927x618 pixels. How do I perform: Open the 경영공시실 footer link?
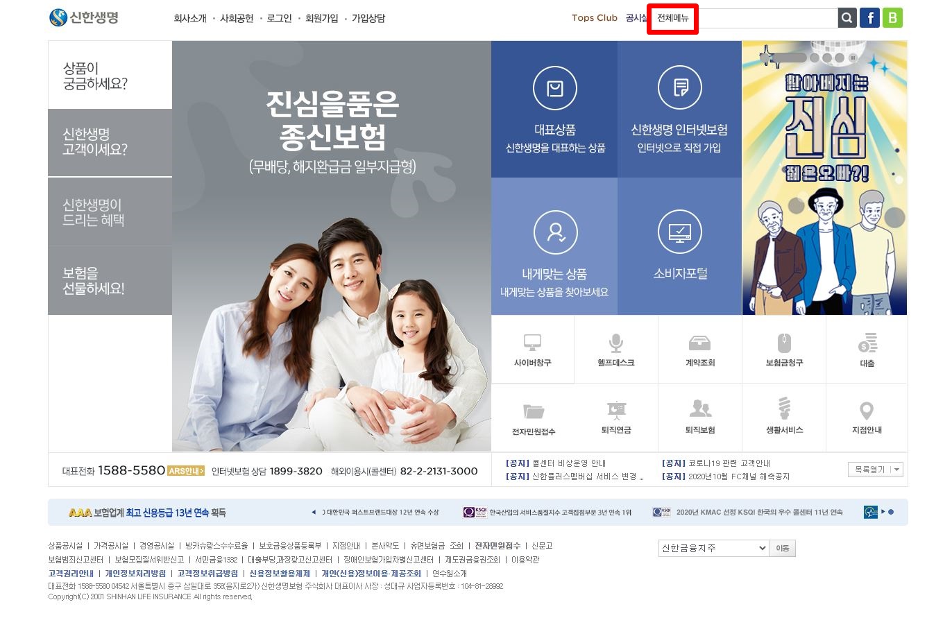[x=157, y=546]
